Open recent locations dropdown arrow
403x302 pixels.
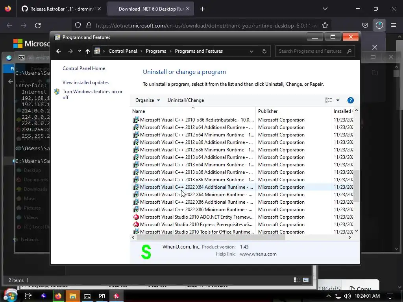coord(79,51)
